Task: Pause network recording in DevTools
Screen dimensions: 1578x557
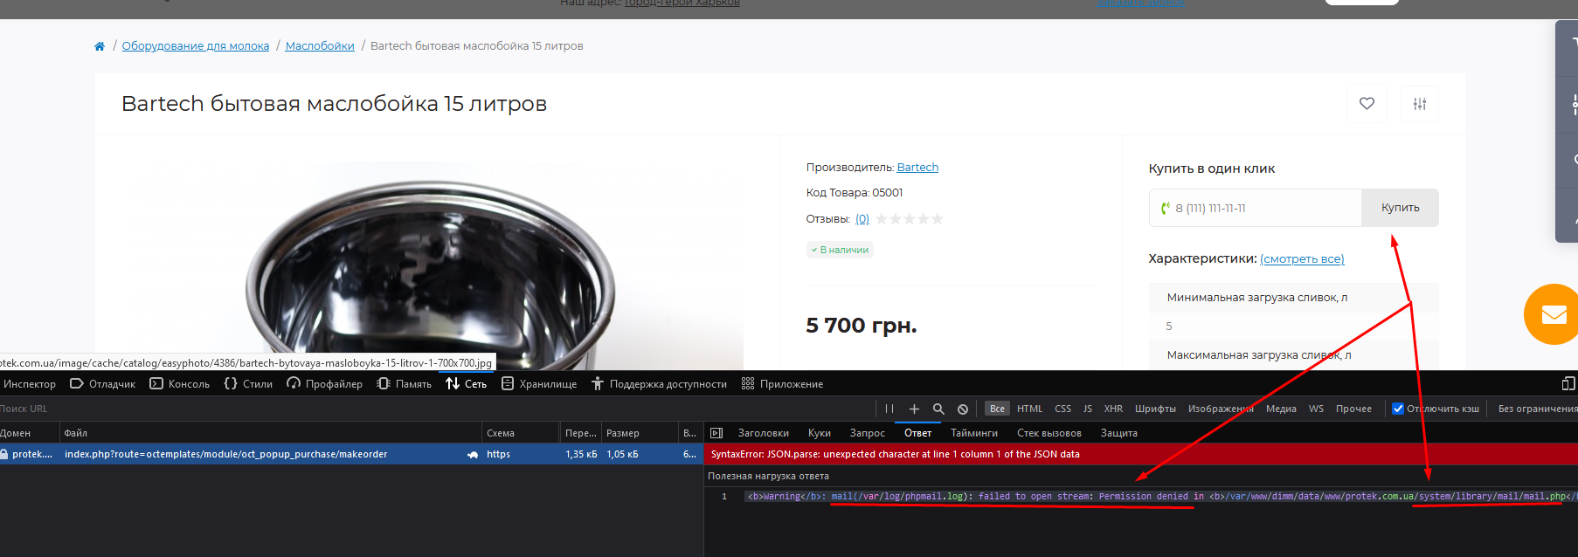Action: click(x=889, y=409)
